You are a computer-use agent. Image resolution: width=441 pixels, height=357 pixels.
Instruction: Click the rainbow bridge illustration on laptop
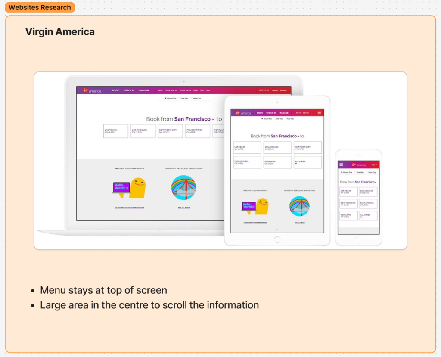(x=183, y=187)
